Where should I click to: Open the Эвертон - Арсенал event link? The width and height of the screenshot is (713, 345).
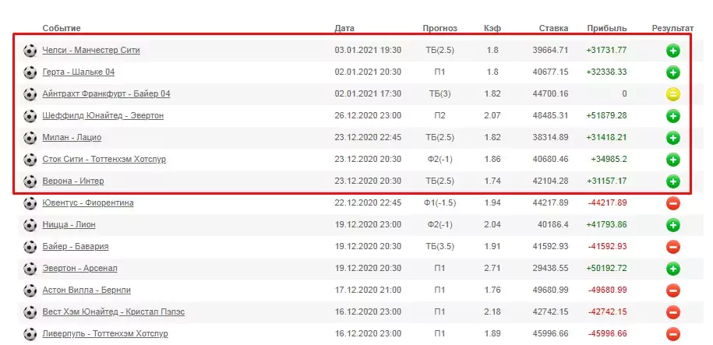click(x=79, y=268)
